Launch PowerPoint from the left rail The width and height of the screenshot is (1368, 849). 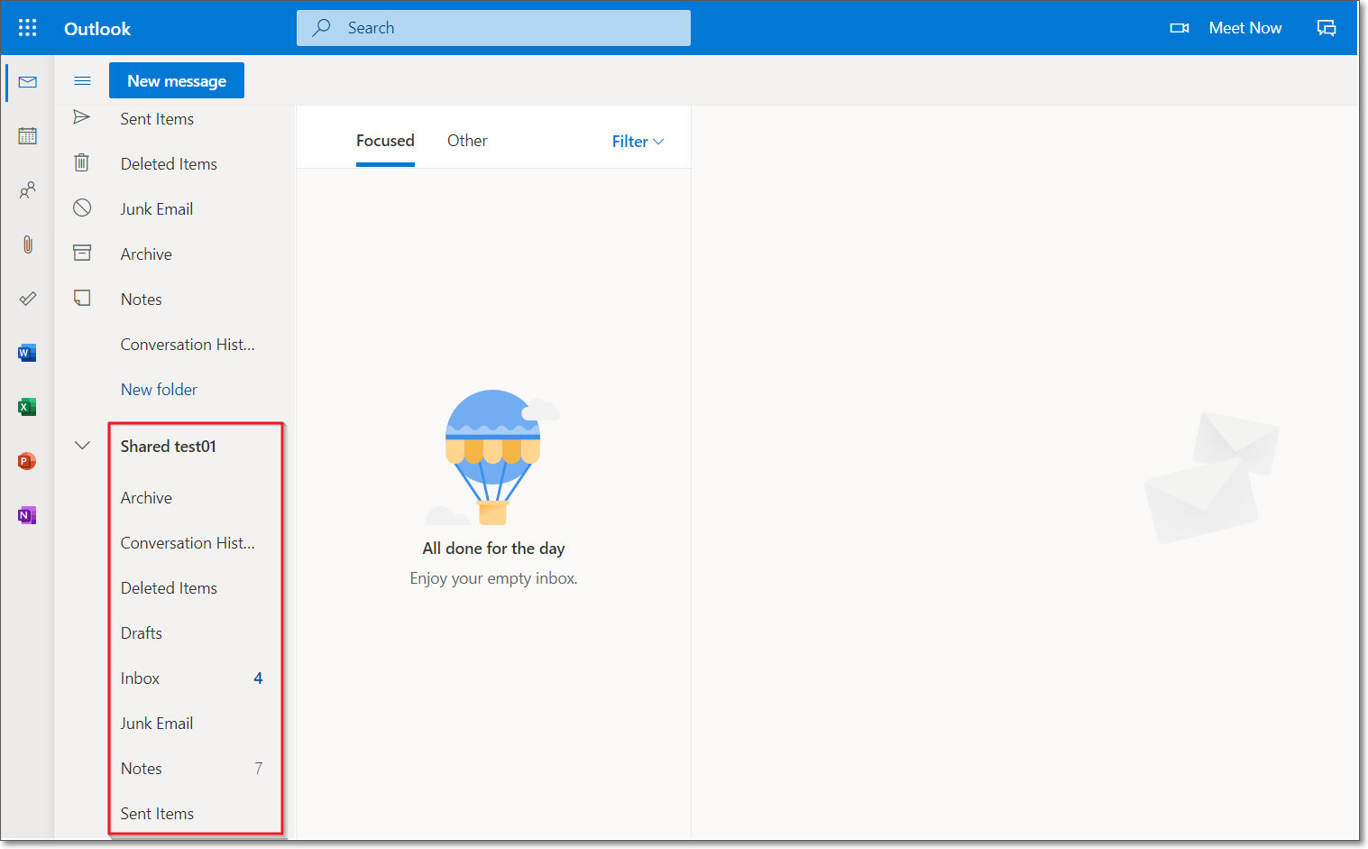pos(27,461)
